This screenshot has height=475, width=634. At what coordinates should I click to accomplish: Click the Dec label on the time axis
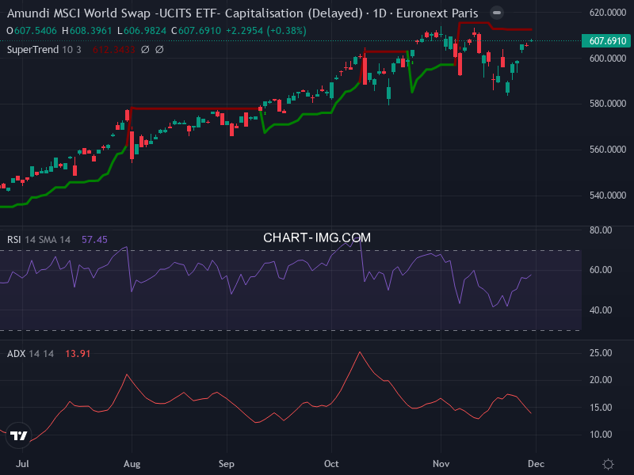click(537, 464)
